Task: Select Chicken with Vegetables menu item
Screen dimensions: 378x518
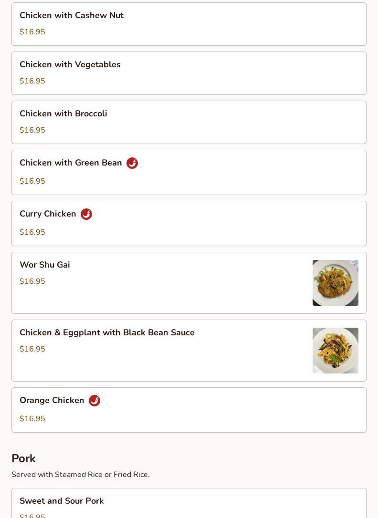Action: pos(70,64)
